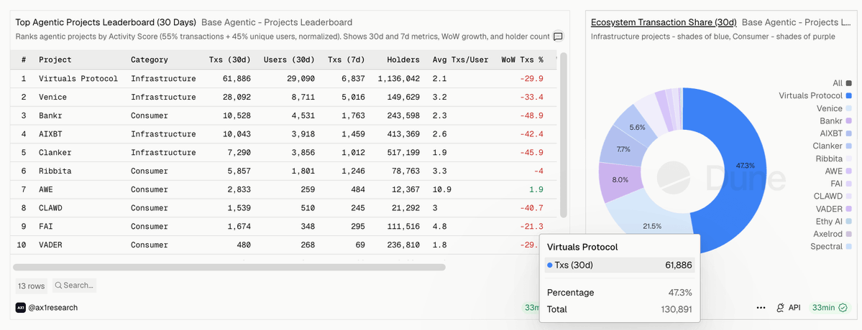Select the Virtuals Protocol project cell
862x330 pixels.
pyautogui.click(x=78, y=78)
